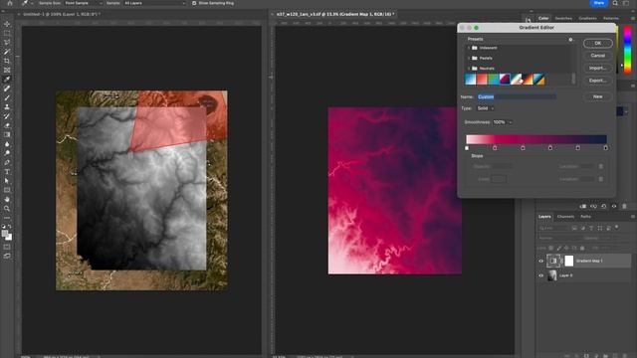This screenshot has width=637, height=358.
Task: Click the New gradient button
Action: 597,96
